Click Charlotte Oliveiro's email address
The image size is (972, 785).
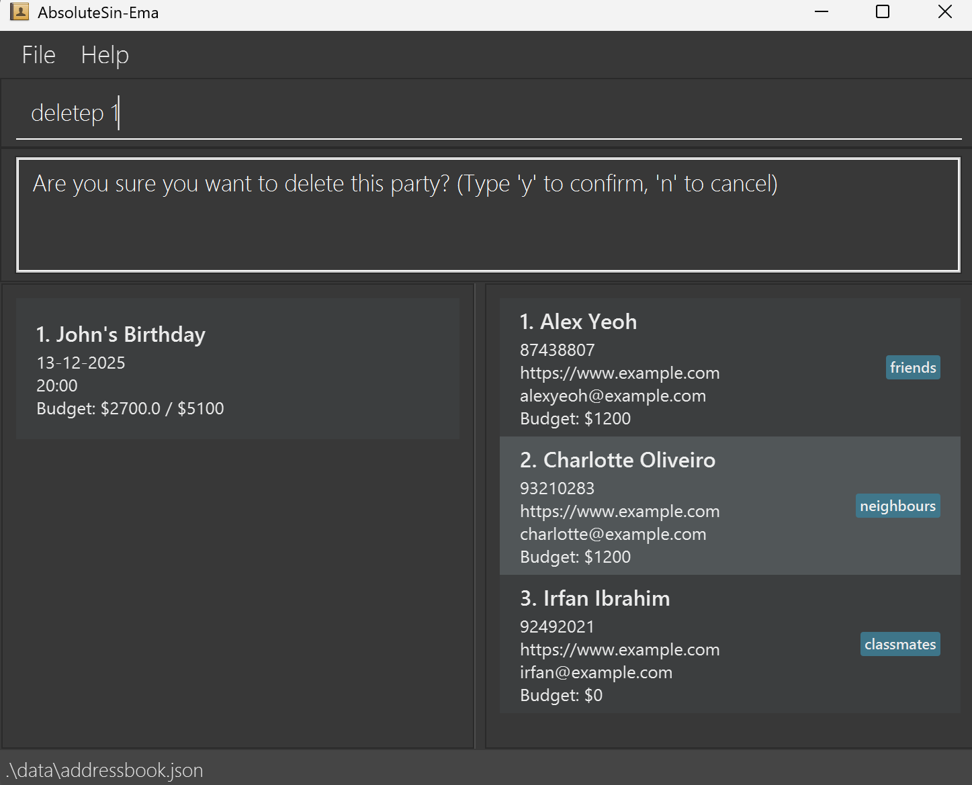click(x=613, y=534)
